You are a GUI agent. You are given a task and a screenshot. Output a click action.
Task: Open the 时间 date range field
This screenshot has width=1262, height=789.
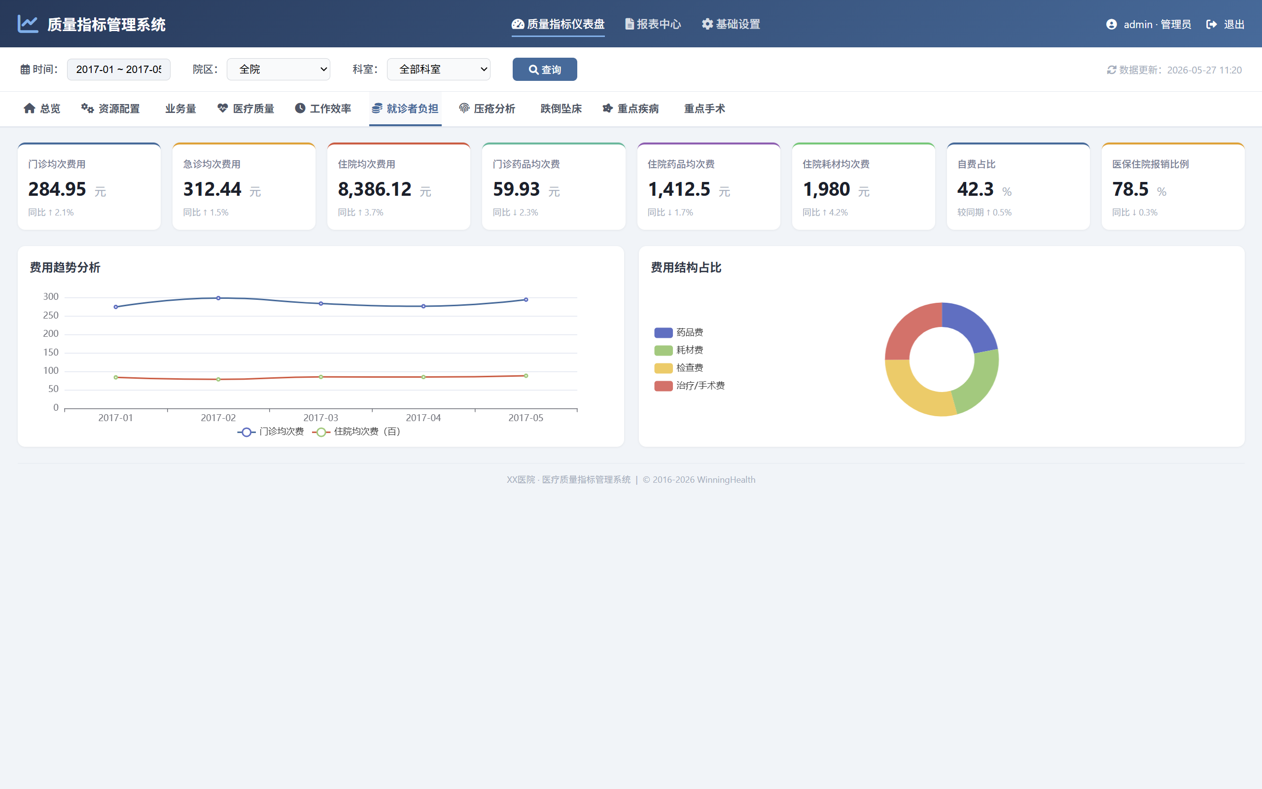coord(118,70)
